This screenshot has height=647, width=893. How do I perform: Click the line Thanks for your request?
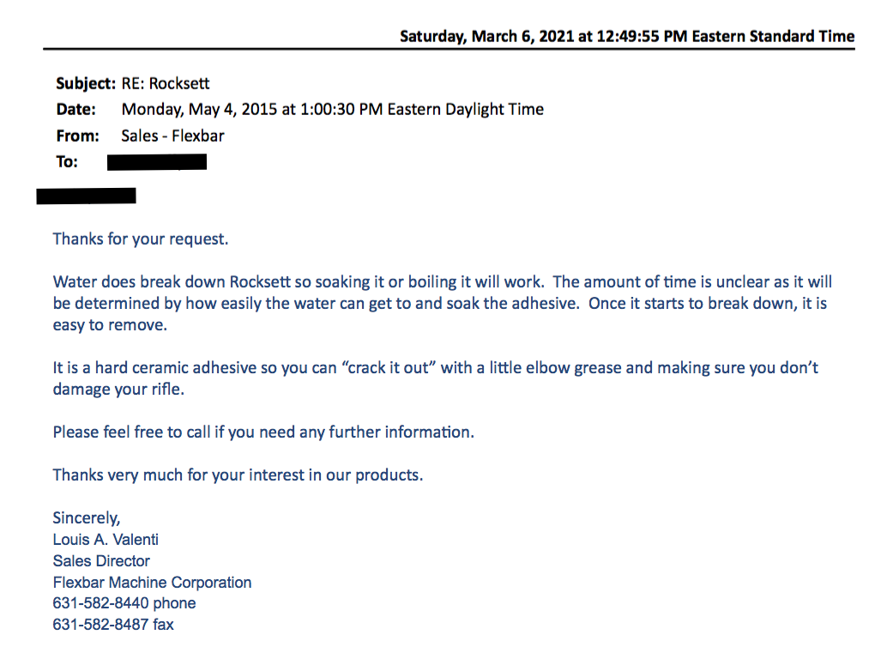(141, 239)
